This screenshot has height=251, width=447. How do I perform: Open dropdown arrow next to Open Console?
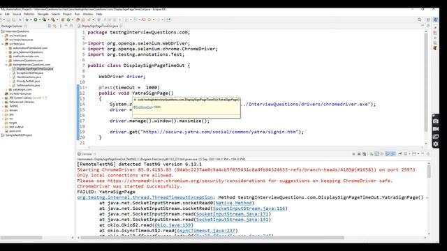point(418,154)
